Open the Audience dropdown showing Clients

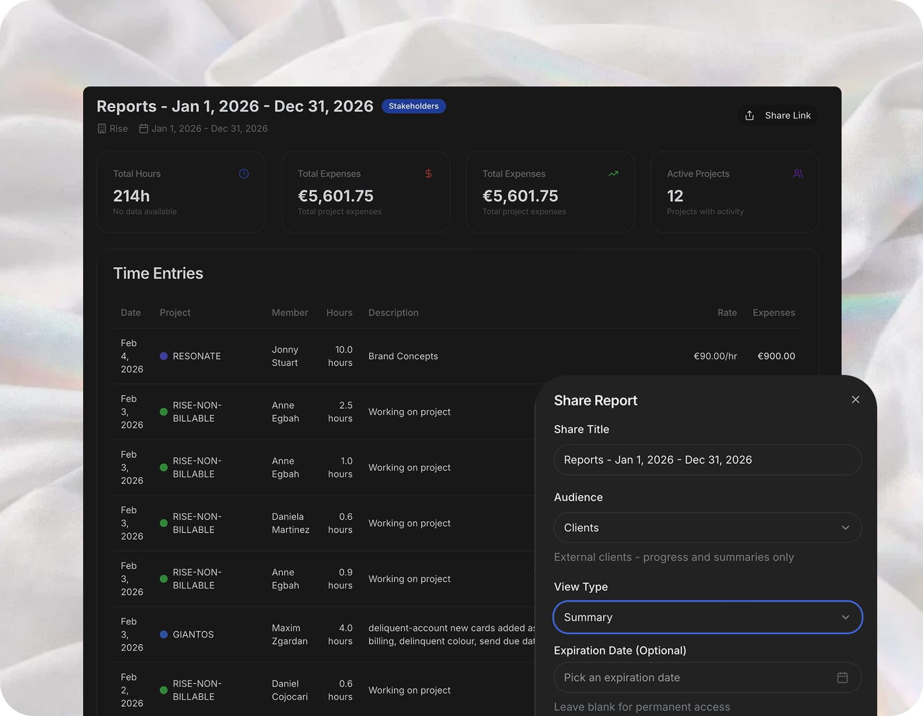click(707, 528)
